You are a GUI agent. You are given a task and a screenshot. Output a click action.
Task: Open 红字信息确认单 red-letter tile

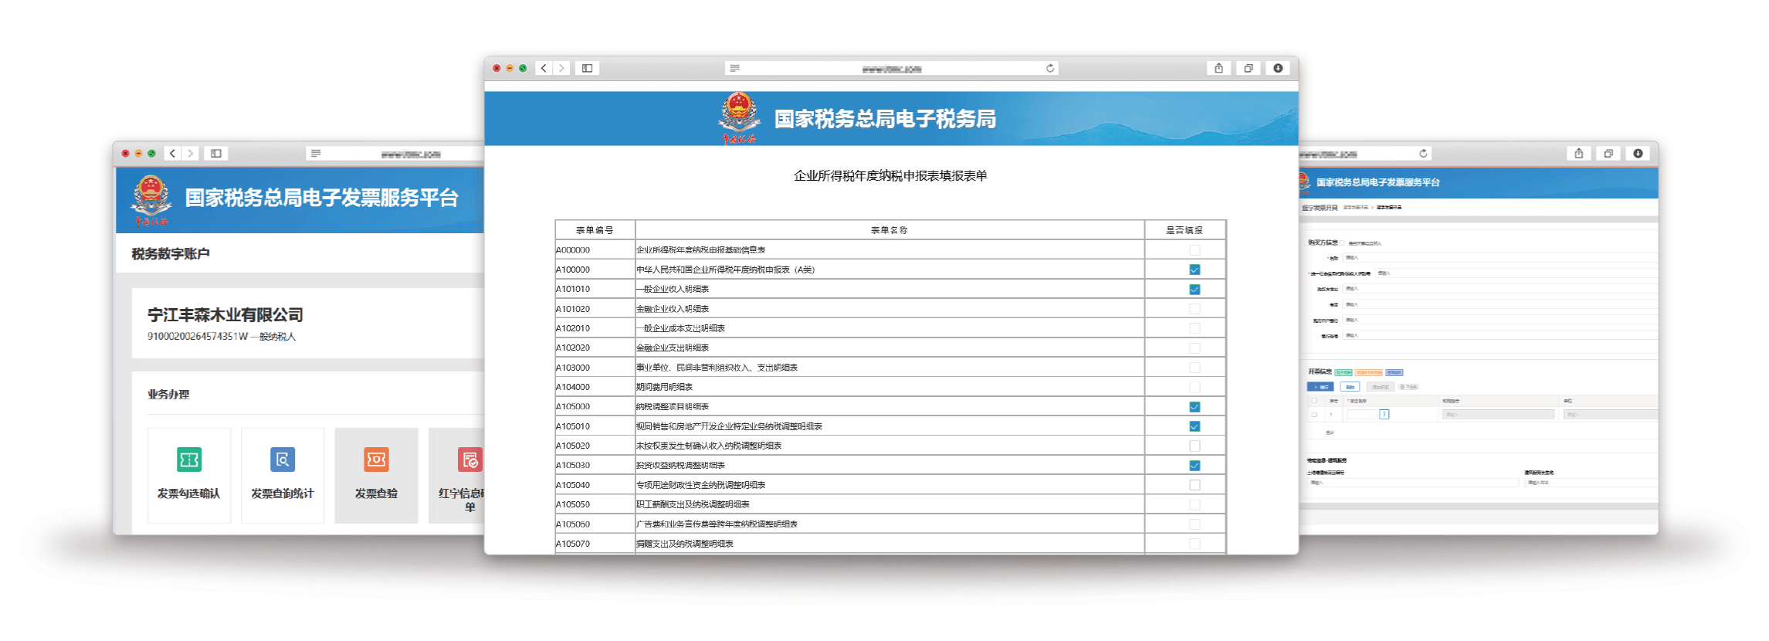tap(460, 475)
